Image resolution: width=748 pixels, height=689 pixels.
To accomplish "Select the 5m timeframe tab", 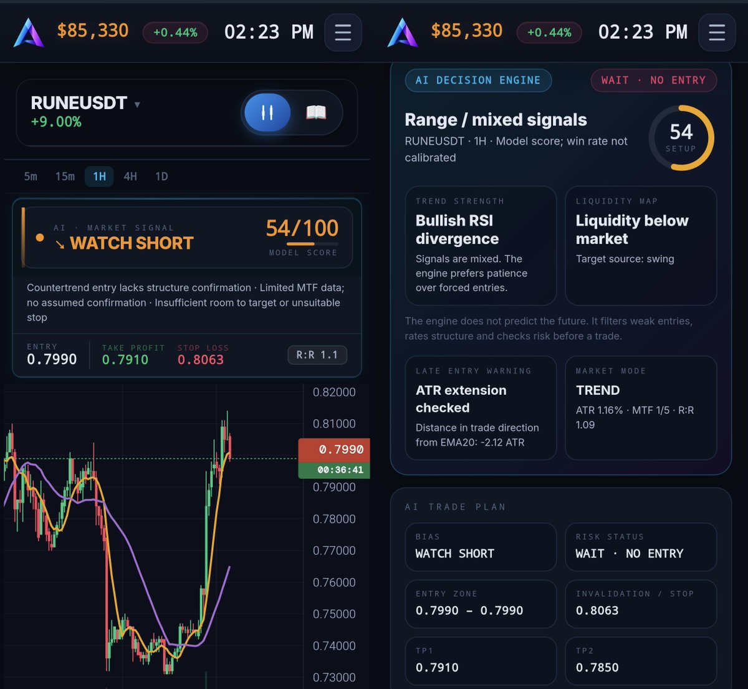I will (x=31, y=176).
